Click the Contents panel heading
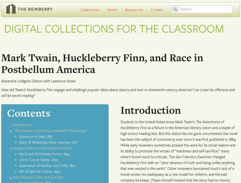The width and height of the screenshot is (241, 183). pos(29,113)
